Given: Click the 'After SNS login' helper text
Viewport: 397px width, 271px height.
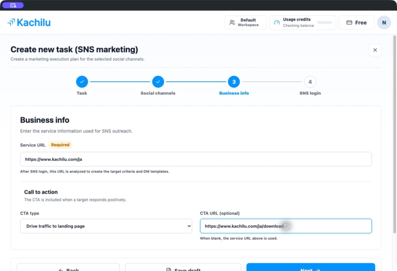Looking at the screenshot, I should 95,171.
